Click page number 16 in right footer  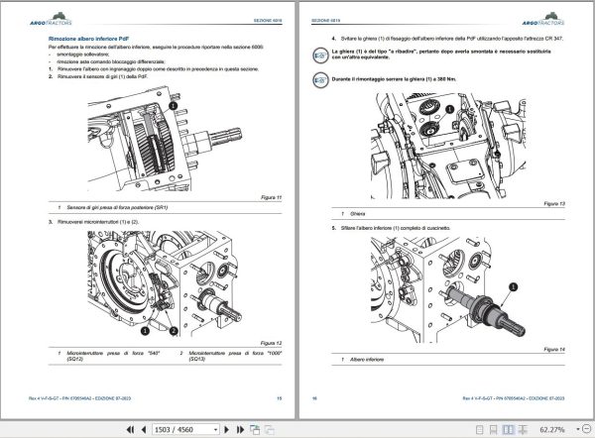tap(314, 398)
